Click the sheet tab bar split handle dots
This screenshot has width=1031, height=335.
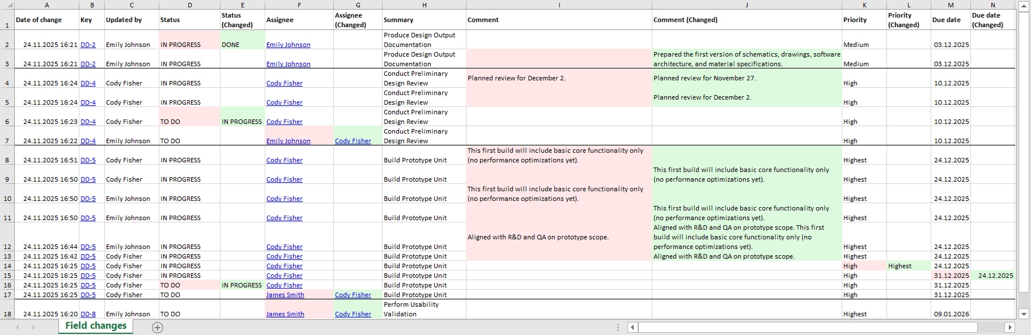[x=618, y=327]
